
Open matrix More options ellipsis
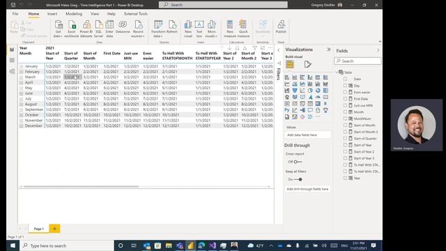(x=270, y=48)
